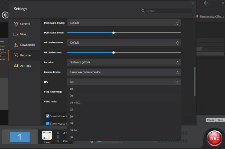Screen dimensions: 225x149
Task: Click the search magnifier icon
Action: (x=143, y=11)
